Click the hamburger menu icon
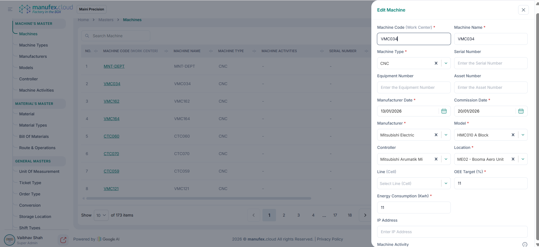 click(10, 9)
